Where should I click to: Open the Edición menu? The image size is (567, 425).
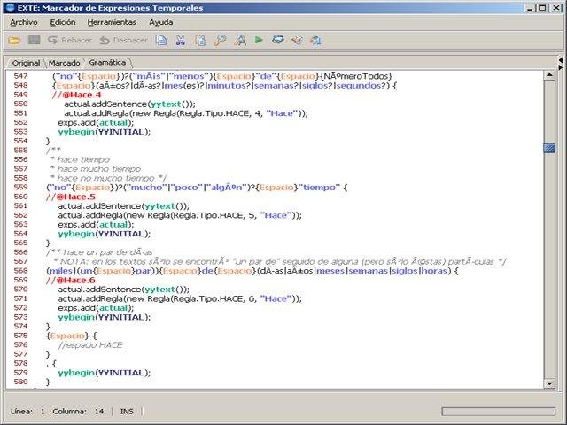[63, 21]
